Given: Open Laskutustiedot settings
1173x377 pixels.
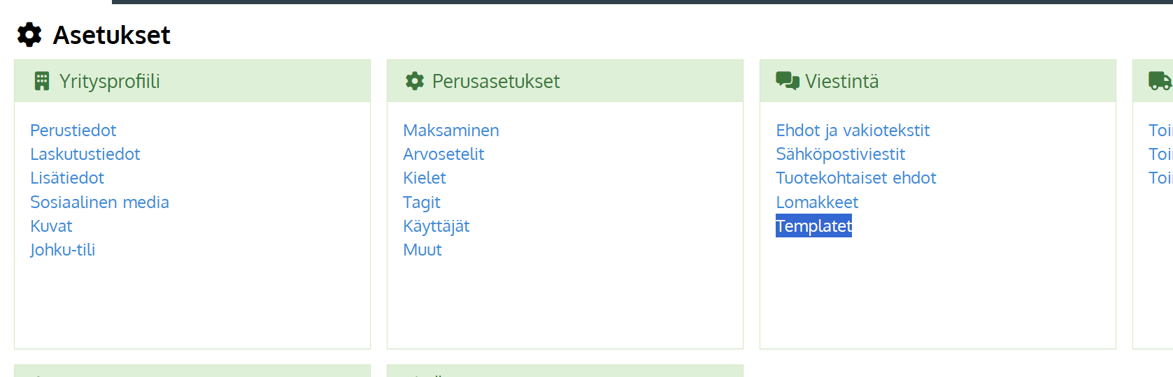Looking at the screenshot, I should (85, 154).
